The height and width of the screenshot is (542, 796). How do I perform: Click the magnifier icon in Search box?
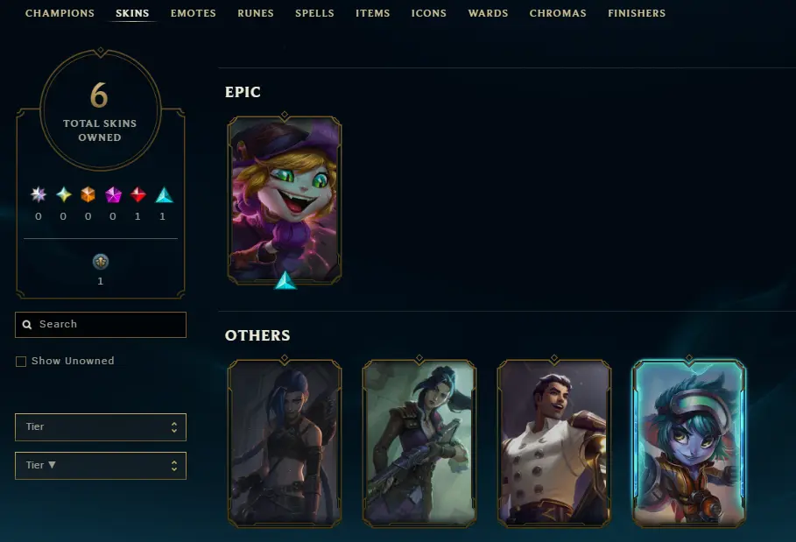tap(27, 324)
